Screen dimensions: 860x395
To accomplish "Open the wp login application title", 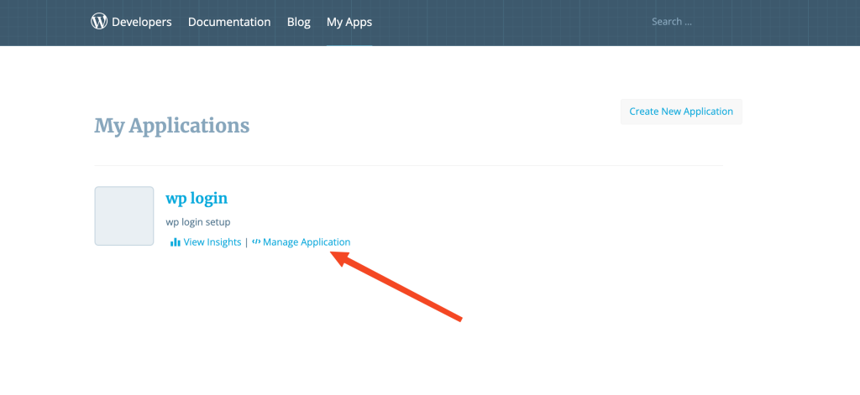I will point(197,199).
